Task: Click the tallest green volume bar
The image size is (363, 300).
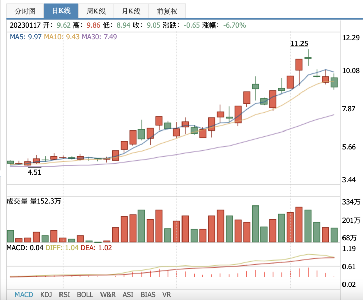Action: point(256,224)
